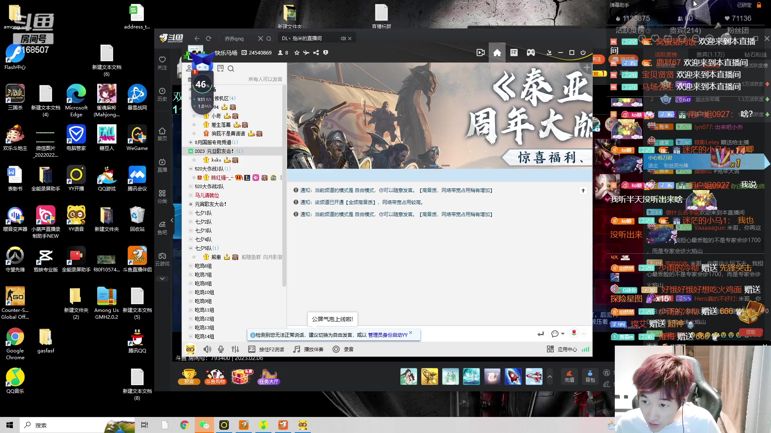Collapse the 2023 元旦歌友会 channel
This screenshot has width=771, height=433.
tap(191, 151)
